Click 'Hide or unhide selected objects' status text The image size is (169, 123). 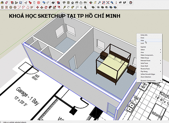(15, 122)
